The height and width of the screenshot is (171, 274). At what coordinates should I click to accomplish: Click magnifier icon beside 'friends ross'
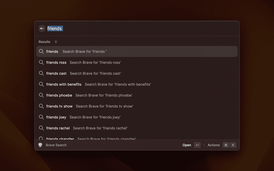[x=42, y=62]
